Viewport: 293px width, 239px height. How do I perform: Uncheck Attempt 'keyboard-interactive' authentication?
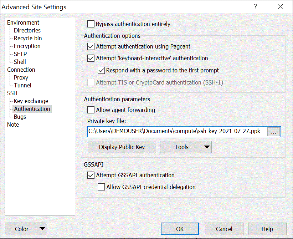tap(91, 58)
